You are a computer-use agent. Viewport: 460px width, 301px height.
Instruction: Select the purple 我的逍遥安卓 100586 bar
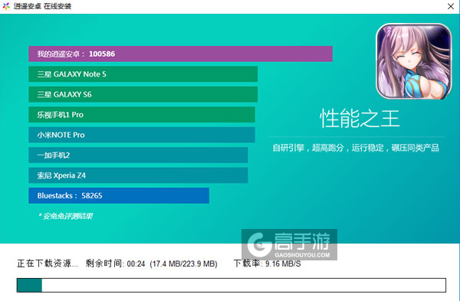pos(180,54)
